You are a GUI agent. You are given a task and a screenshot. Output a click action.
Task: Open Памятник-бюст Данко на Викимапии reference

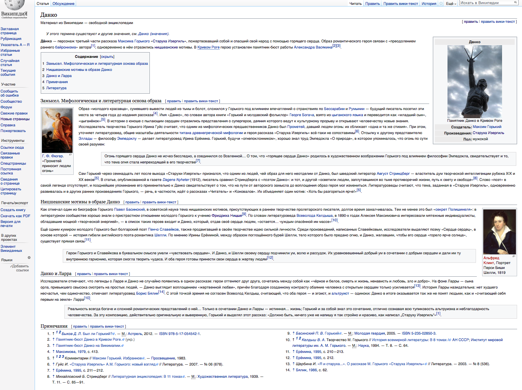[90, 346]
